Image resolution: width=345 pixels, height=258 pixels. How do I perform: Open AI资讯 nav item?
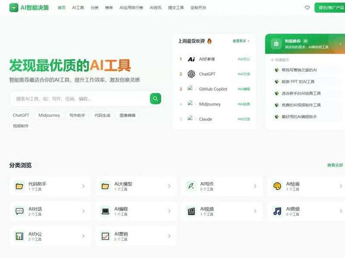pyautogui.click(x=155, y=8)
